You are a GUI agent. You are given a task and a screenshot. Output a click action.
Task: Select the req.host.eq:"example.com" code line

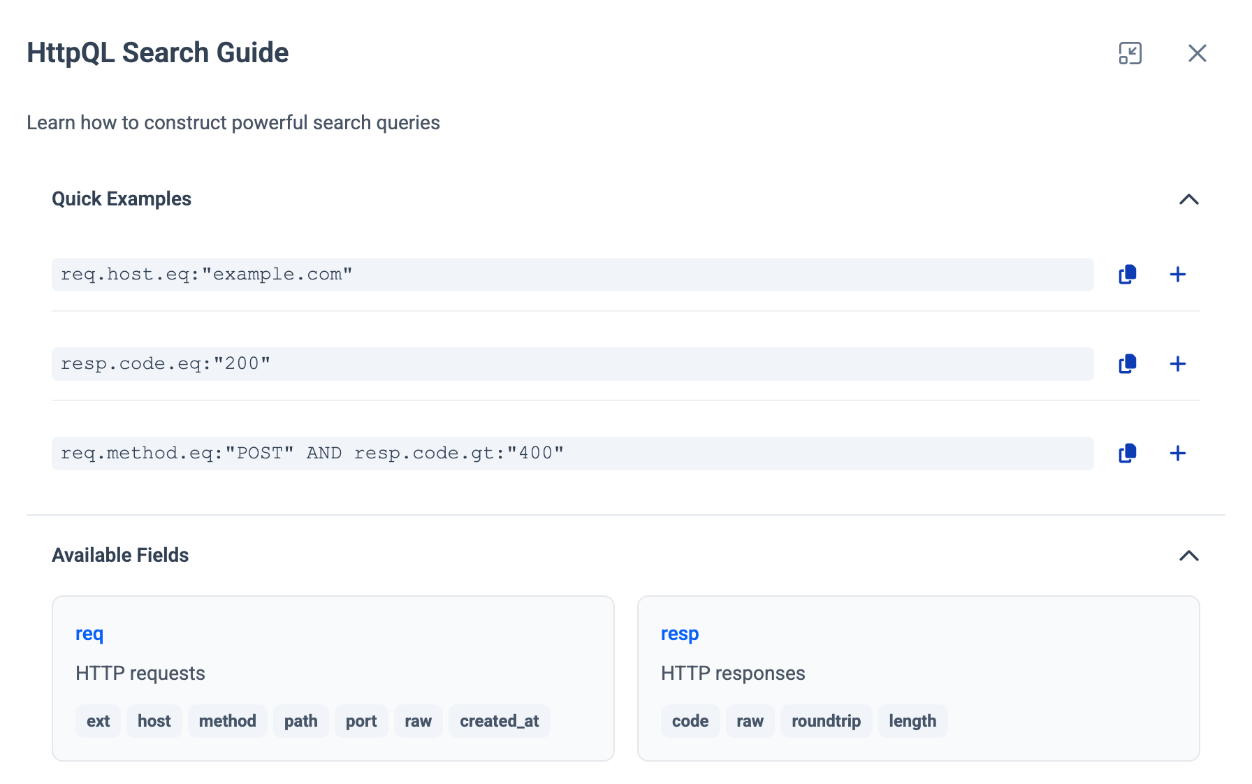(x=572, y=275)
